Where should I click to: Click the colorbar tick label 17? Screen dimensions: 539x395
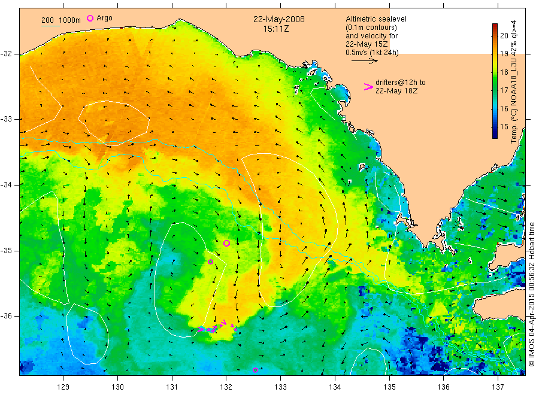[x=504, y=90]
